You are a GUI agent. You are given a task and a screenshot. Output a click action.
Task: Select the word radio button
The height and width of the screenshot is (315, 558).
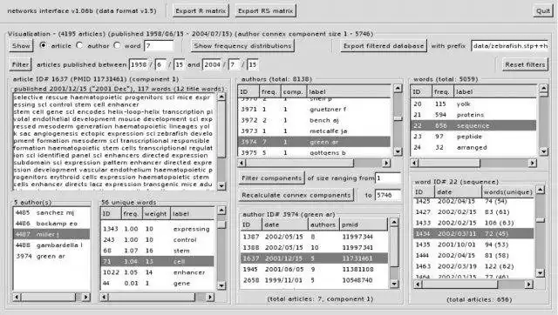pos(117,45)
